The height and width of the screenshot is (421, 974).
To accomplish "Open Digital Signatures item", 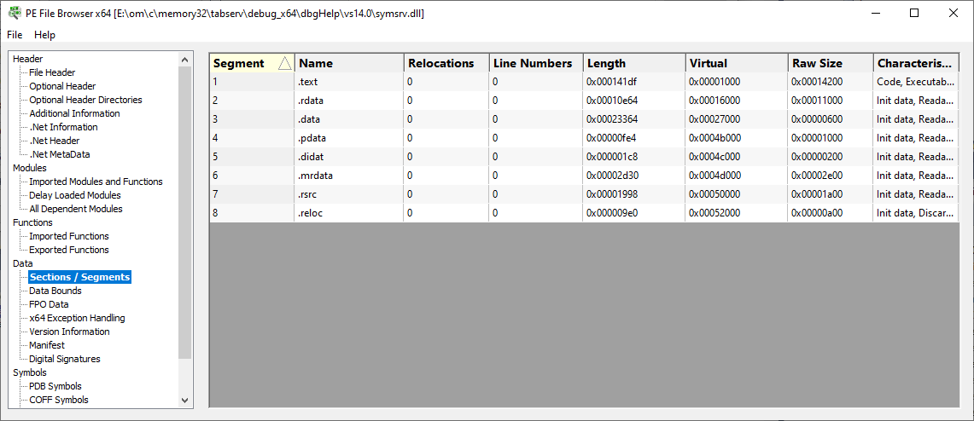I will (x=65, y=359).
